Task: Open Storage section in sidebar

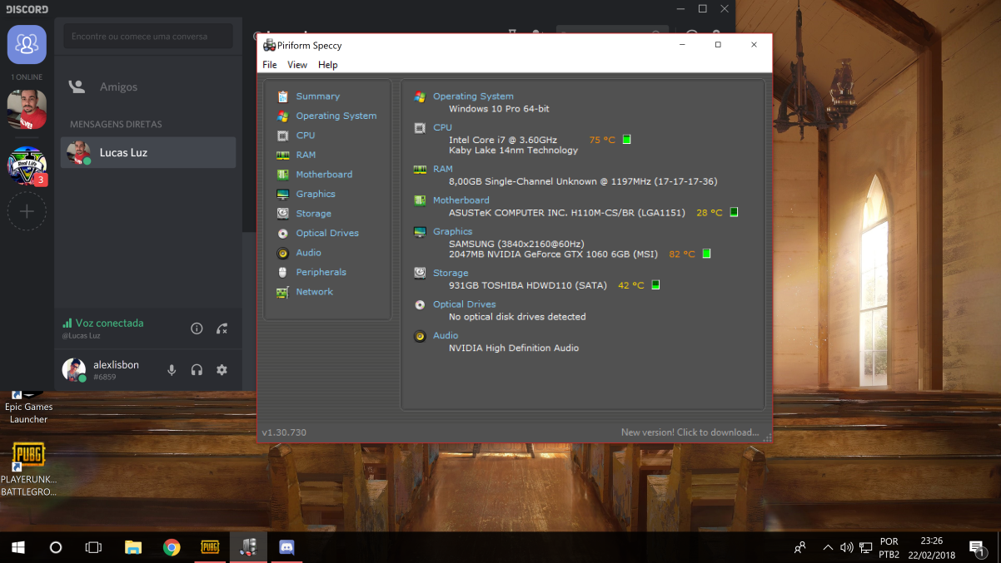Action: point(313,214)
